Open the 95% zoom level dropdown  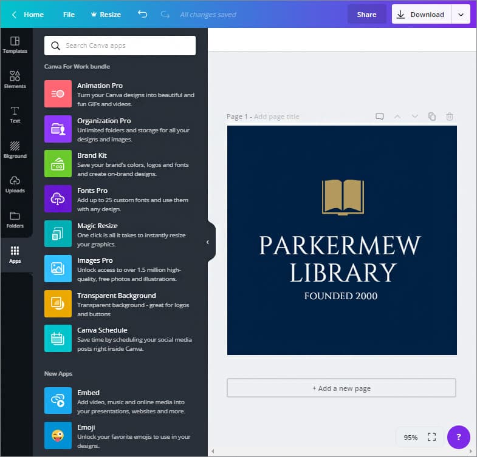(411, 438)
